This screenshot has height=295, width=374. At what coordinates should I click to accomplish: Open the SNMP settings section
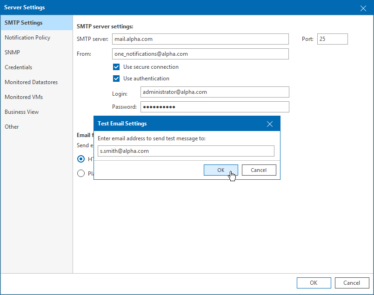pos(13,52)
